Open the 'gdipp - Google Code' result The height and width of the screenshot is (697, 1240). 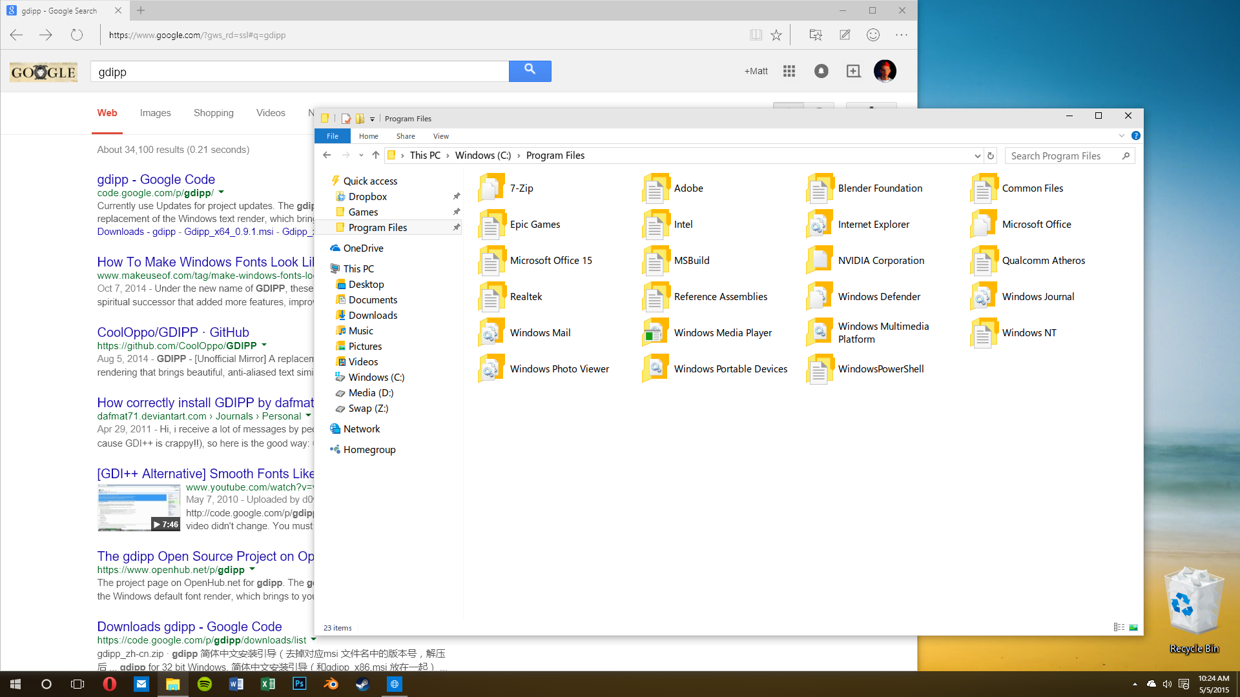click(156, 179)
